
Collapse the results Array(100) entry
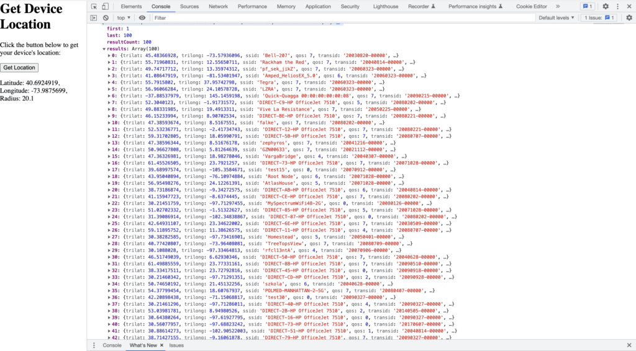pyautogui.click(x=105, y=48)
